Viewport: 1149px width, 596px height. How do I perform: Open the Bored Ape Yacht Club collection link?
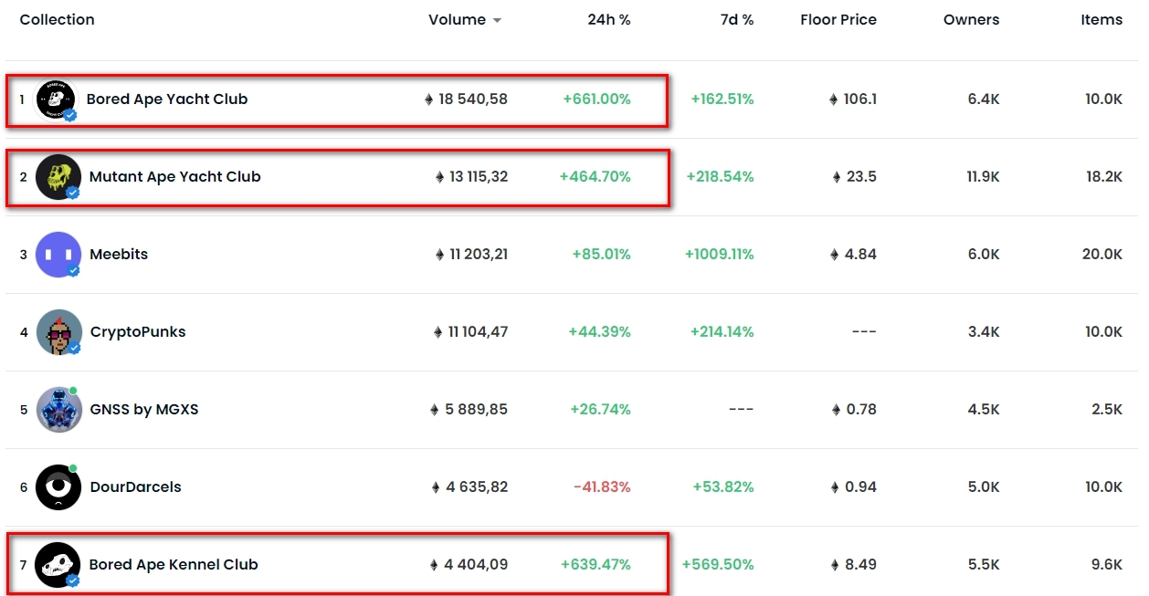167,99
